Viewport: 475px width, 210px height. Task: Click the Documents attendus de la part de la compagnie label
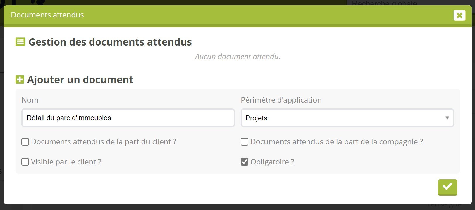(336, 142)
